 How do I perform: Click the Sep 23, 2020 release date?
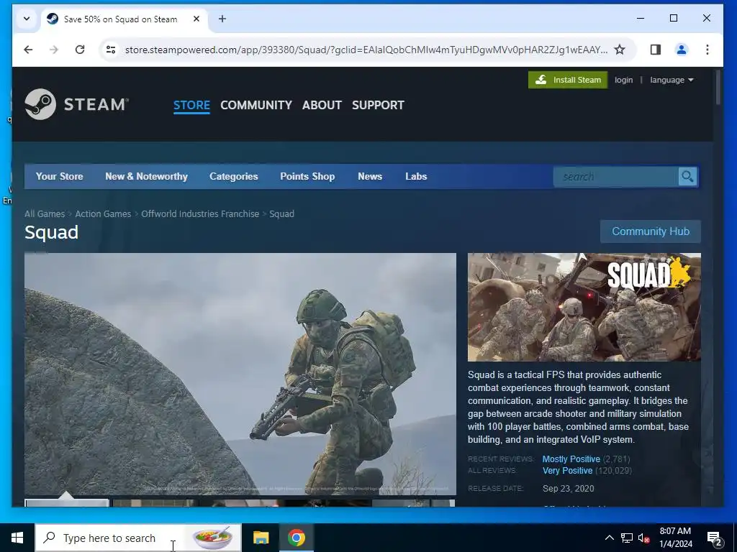coord(569,488)
